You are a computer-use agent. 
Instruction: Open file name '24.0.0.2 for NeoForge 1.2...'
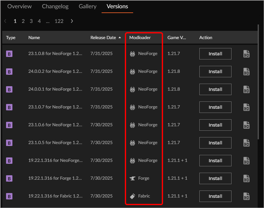[x=55, y=72]
